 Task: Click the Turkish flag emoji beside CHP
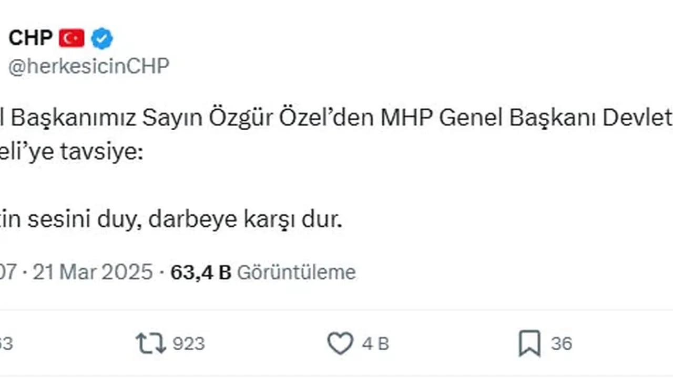(72, 38)
